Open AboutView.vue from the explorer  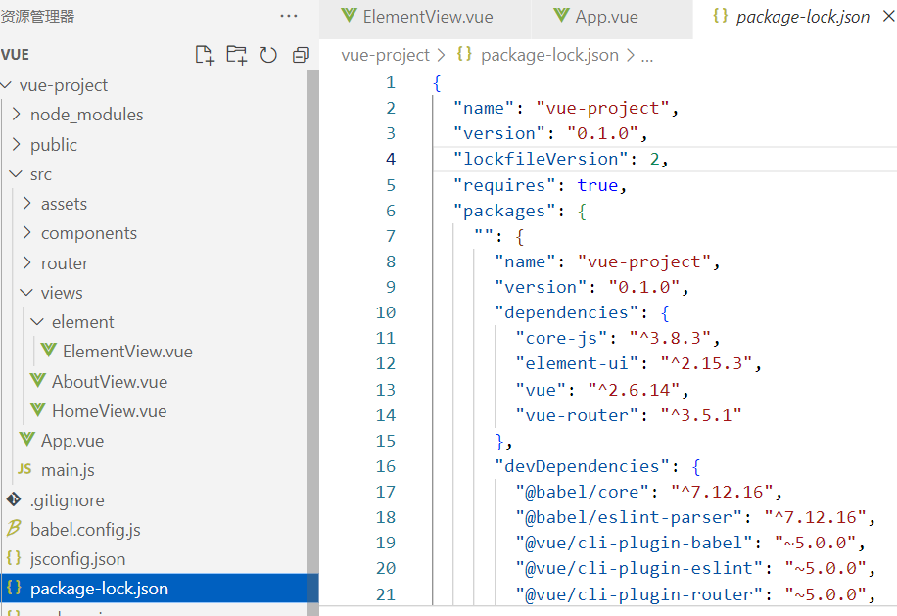pyautogui.click(x=105, y=381)
